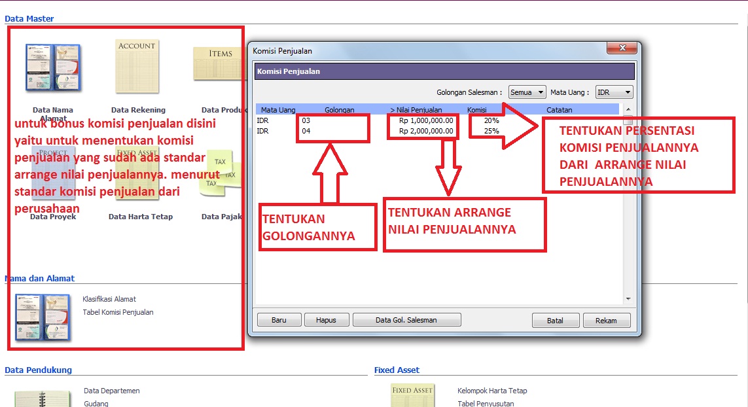The image size is (748, 407).
Task: Select the Rp 2,000,000.00 value cell
Action: (x=426, y=131)
